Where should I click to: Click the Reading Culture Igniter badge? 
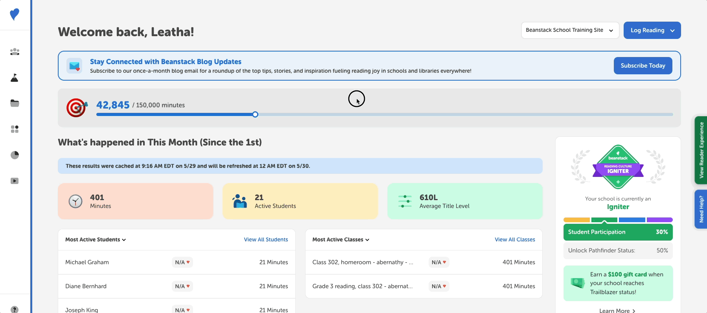click(618, 167)
